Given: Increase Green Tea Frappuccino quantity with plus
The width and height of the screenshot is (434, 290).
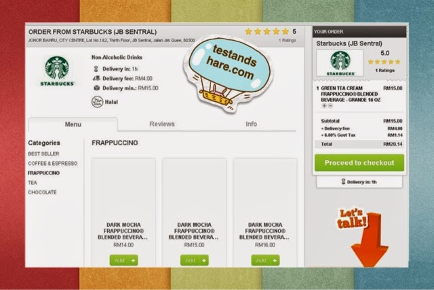Looking at the screenshot, I should point(324,106).
